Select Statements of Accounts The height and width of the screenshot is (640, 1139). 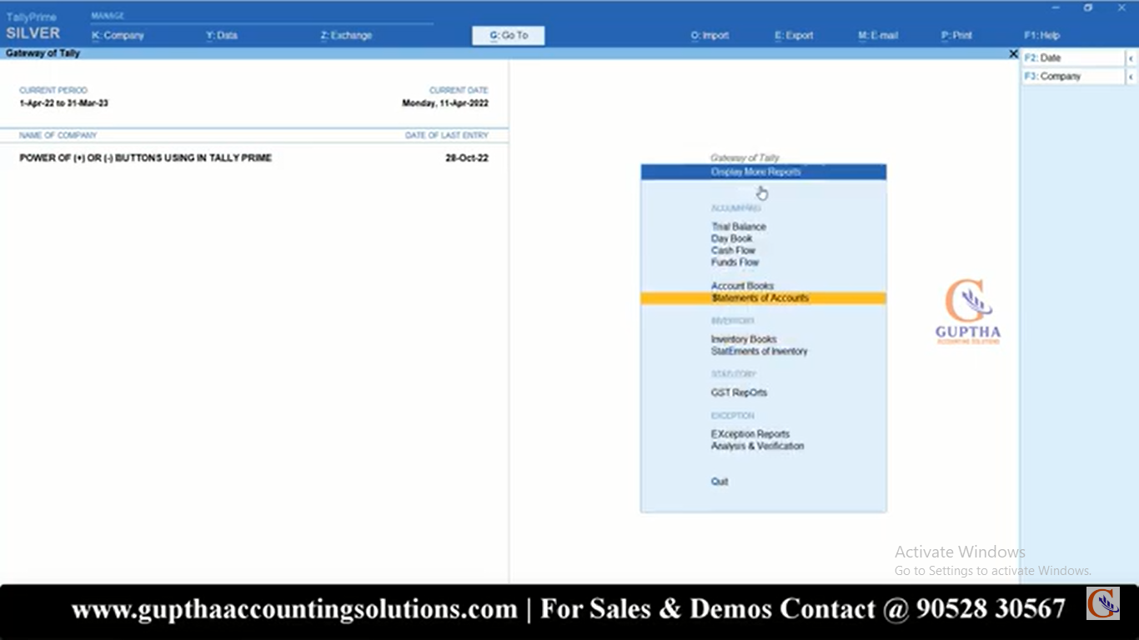tap(763, 297)
